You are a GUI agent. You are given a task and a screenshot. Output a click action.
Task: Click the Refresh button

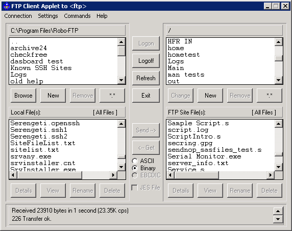(146, 78)
